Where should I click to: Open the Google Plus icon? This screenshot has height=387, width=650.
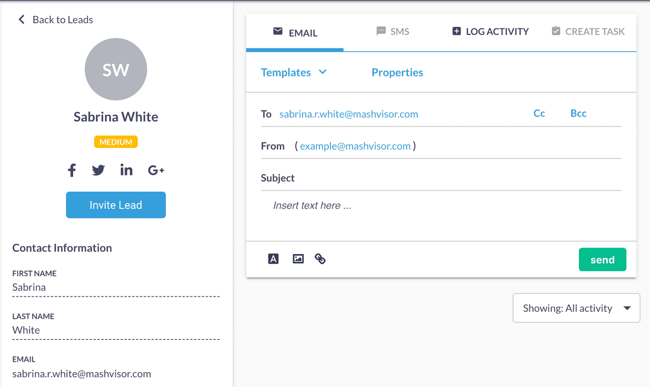[x=156, y=170]
